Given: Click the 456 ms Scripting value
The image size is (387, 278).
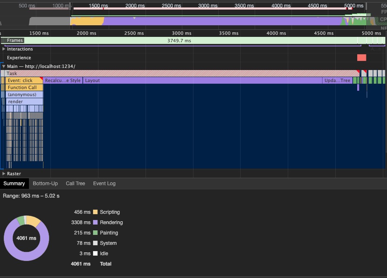Looking at the screenshot, I should click(x=82, y=212).
